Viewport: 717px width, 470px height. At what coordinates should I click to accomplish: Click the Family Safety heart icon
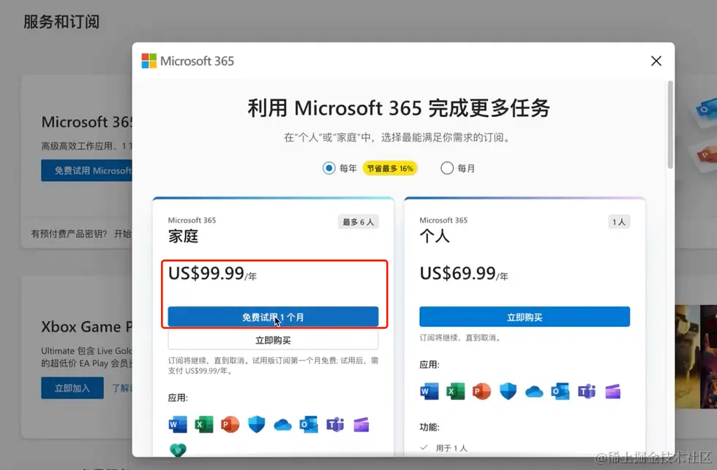178,450
